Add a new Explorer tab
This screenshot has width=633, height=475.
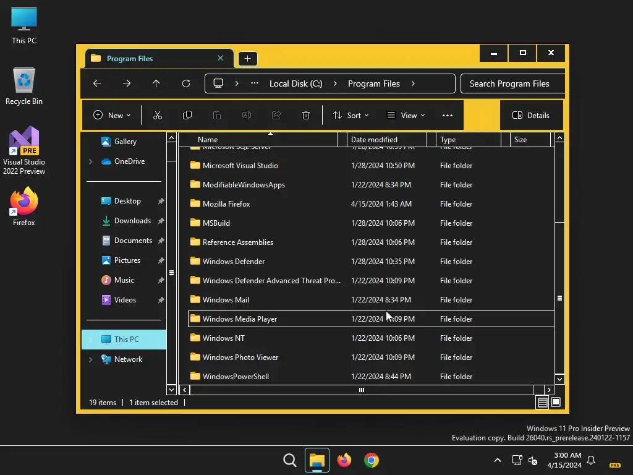tap(247, 59)
